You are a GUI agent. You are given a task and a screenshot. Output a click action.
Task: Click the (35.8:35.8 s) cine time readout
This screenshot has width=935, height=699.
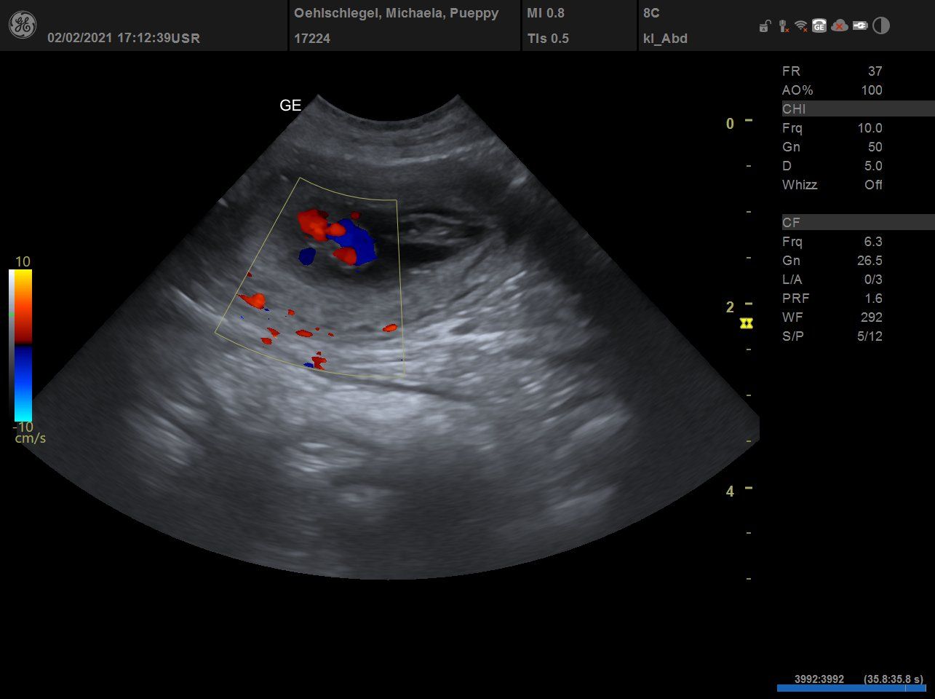click(894, 679)
